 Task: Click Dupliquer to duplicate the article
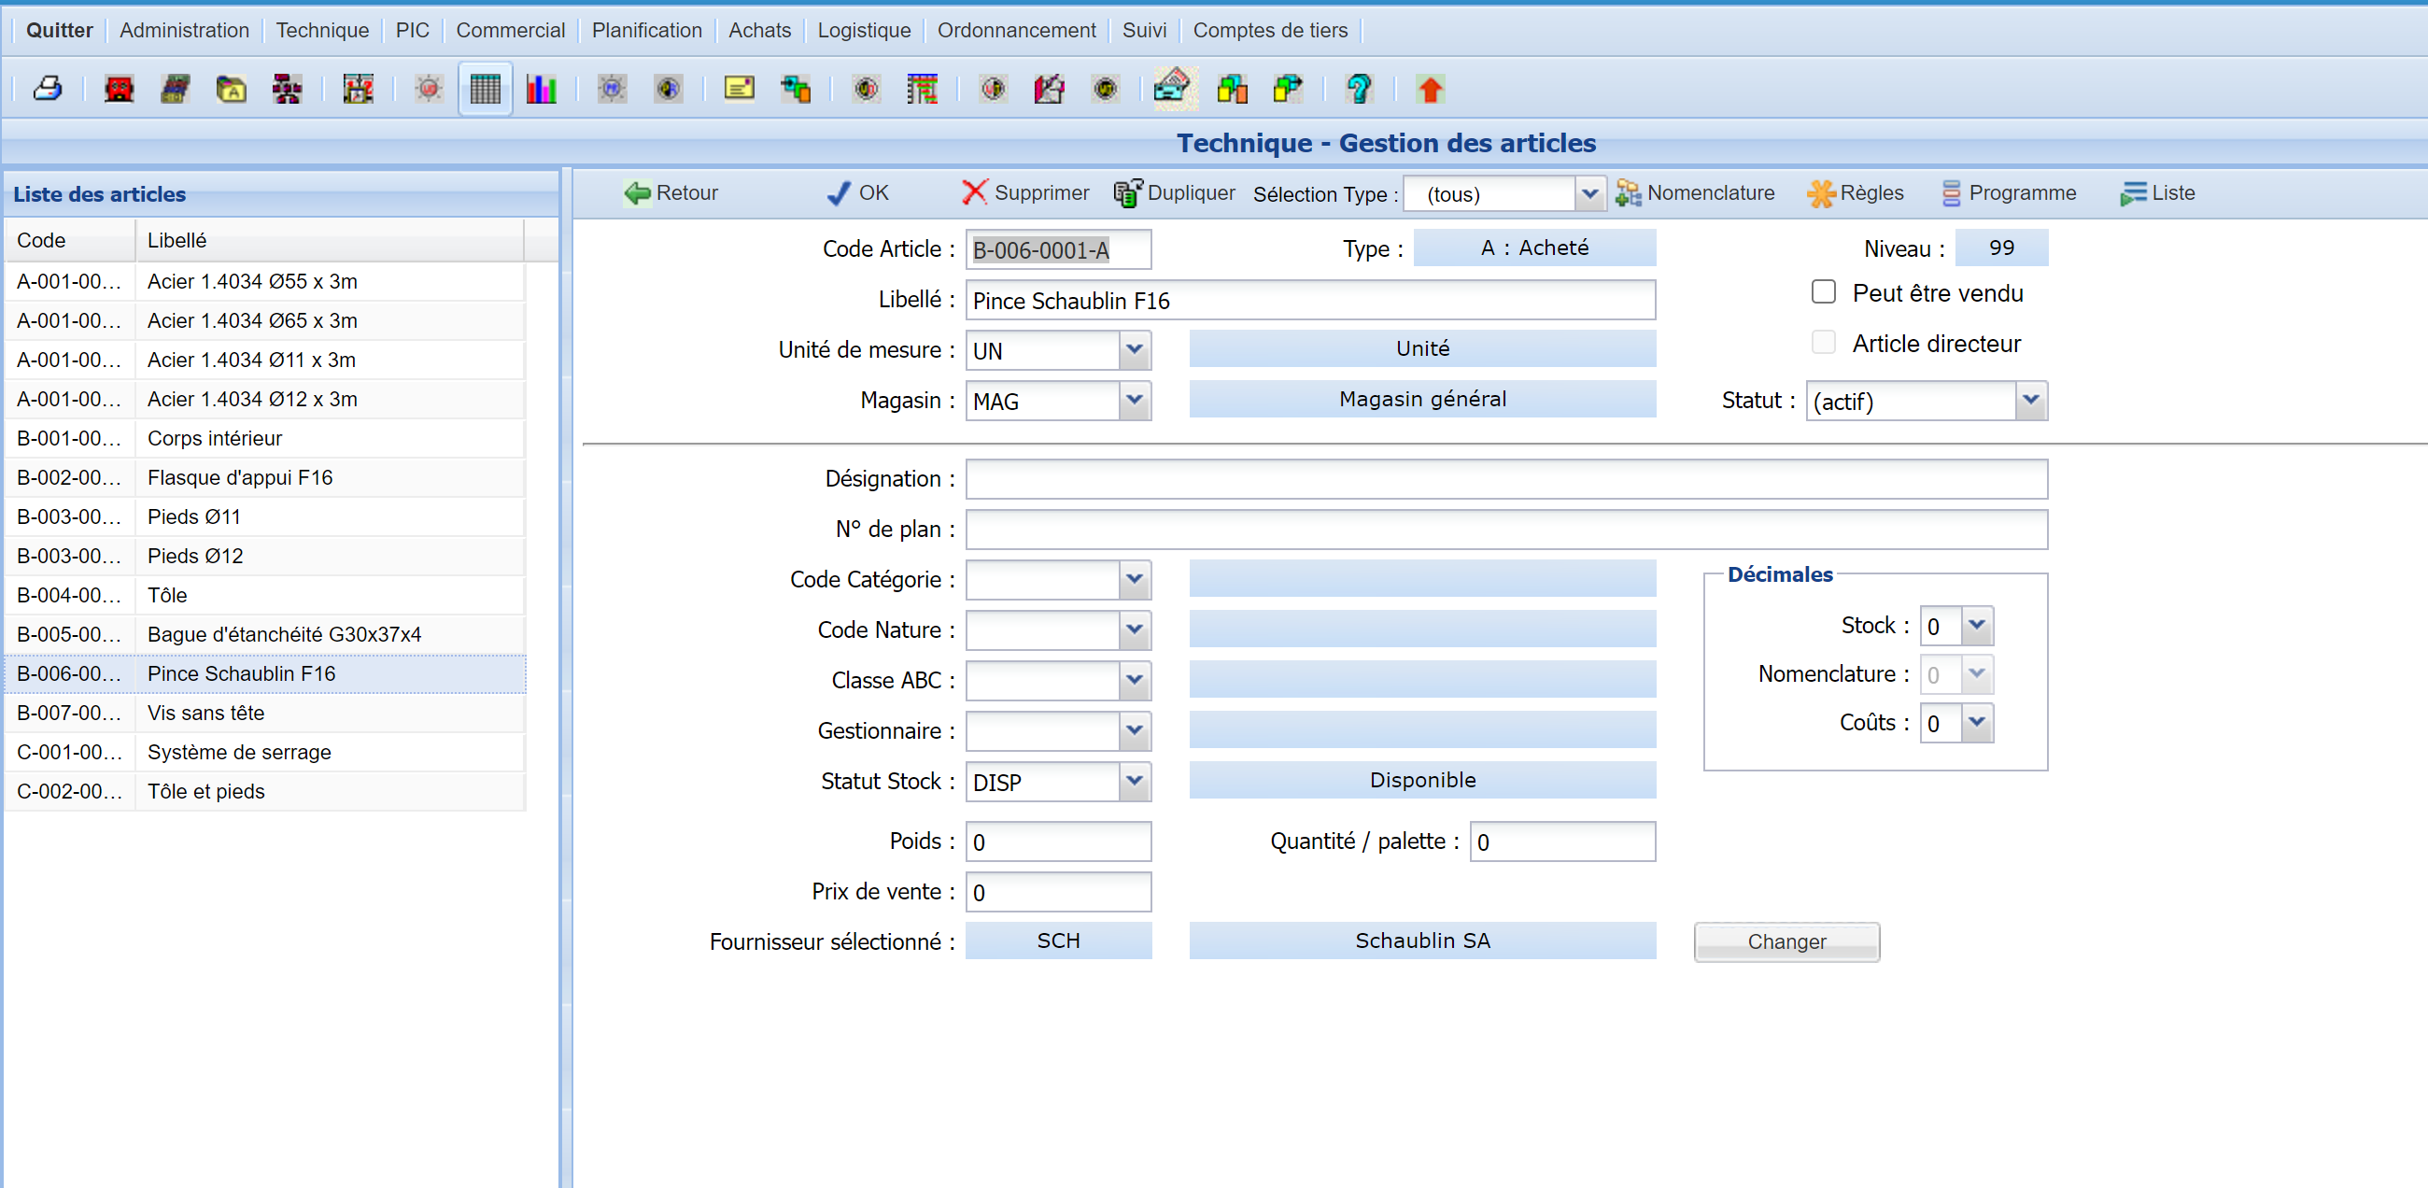(1175, 192)
